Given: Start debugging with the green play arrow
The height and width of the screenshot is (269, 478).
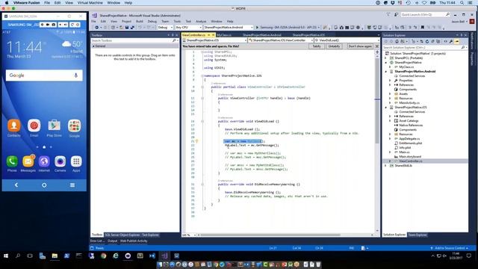Looking at the screenshot, I should [x=257, y=28].
